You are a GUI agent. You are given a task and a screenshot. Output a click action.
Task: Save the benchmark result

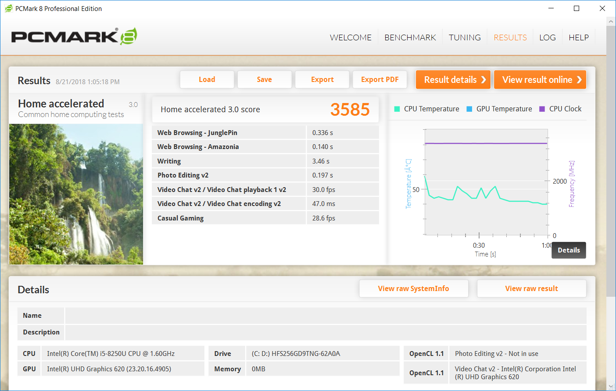tap(265, 79)
